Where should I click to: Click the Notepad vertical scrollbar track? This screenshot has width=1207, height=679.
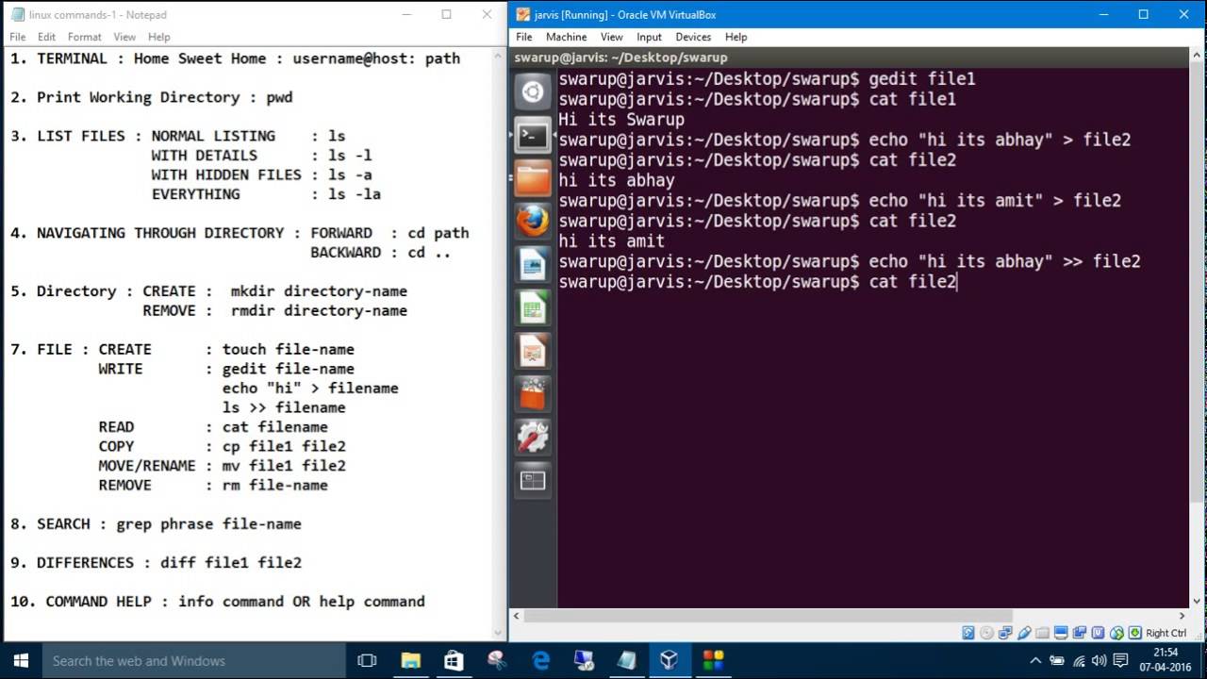point(500,343)
